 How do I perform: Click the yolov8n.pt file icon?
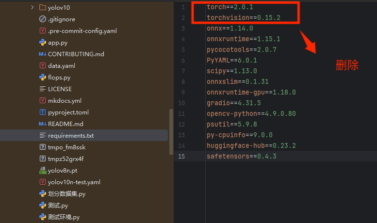click(x=43, y=170)
